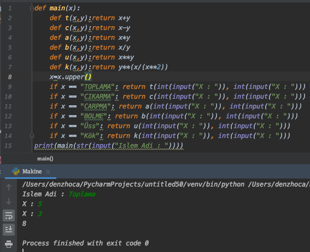Screen dimensions: 310x252
Task: Click the print(main(str(input... statement on line 15
Action: [x=109, y=146]
